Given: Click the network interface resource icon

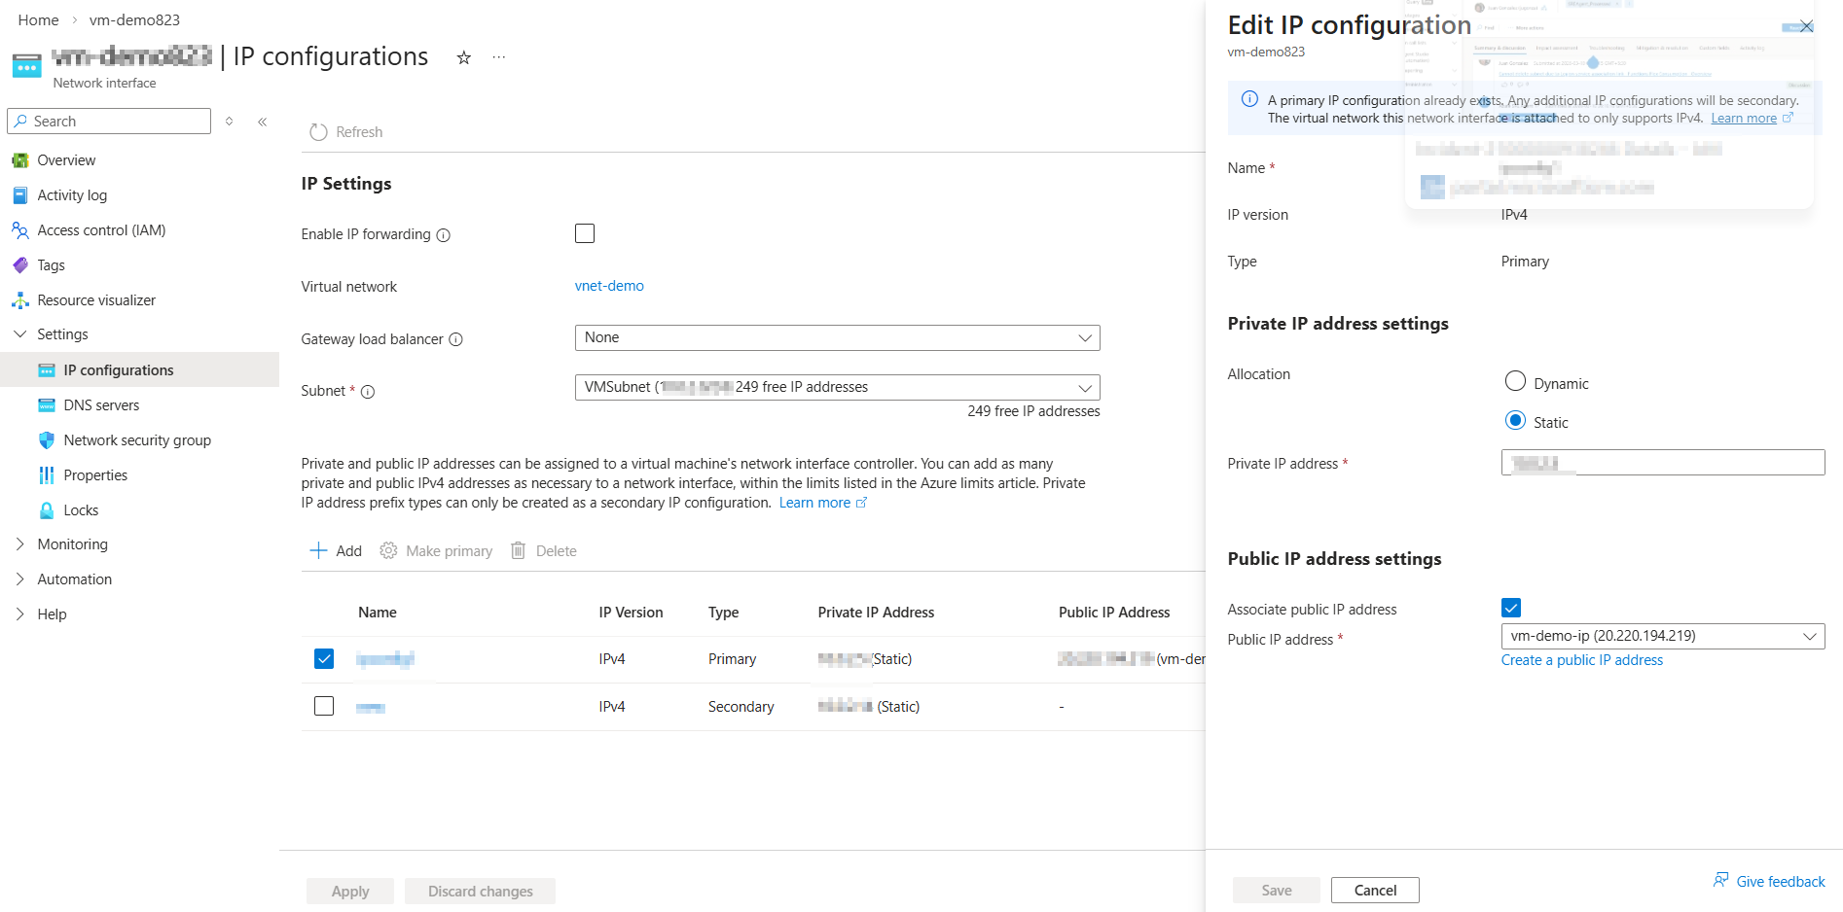Looking at the screenshot, I should pos(26,66).
